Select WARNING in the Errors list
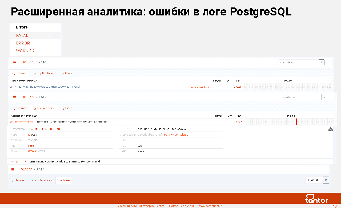 coord(26,51)
